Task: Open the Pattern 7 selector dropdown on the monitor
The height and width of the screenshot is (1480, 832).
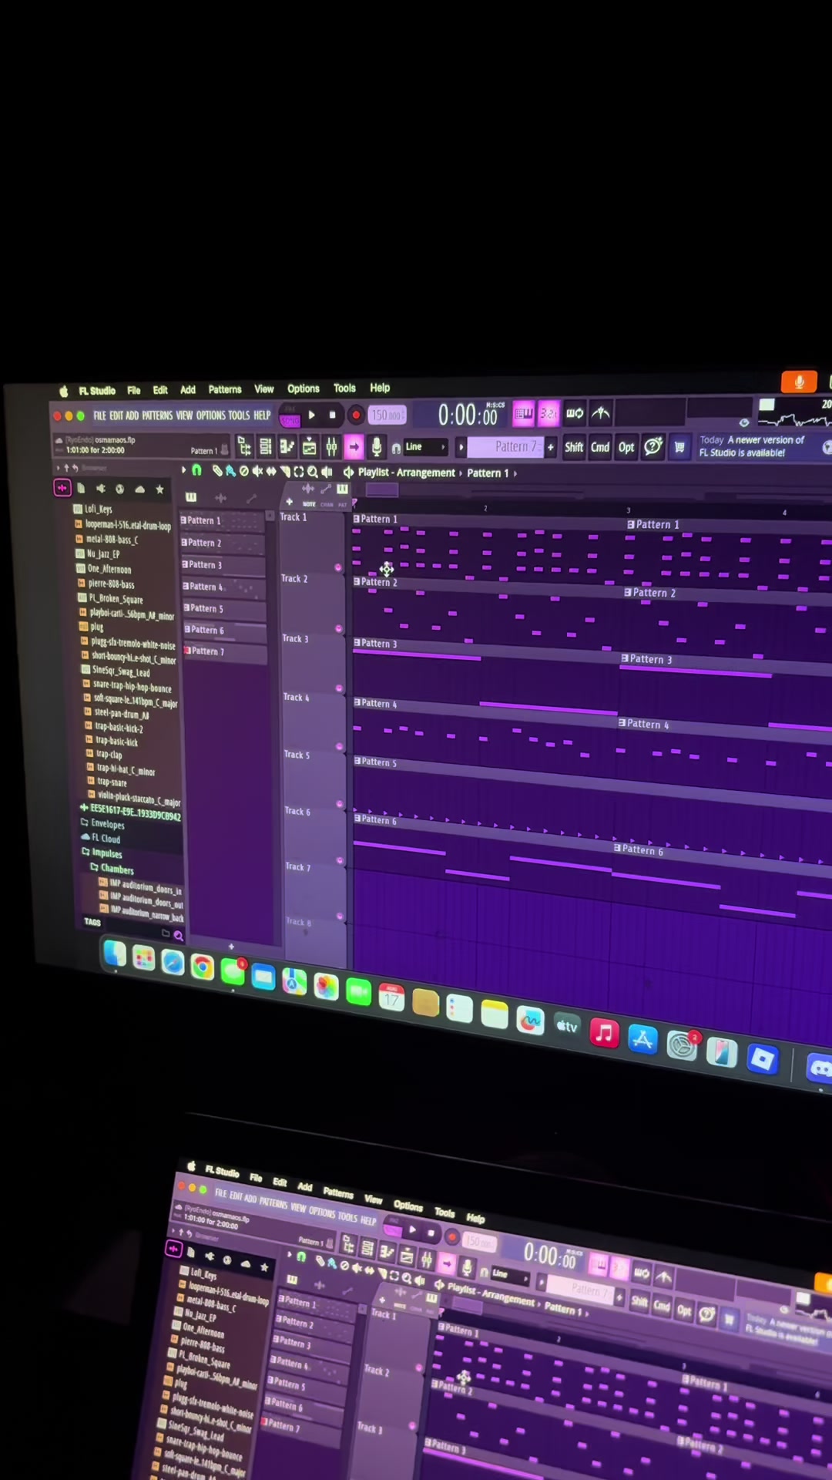Action: [x=505, y=447]
